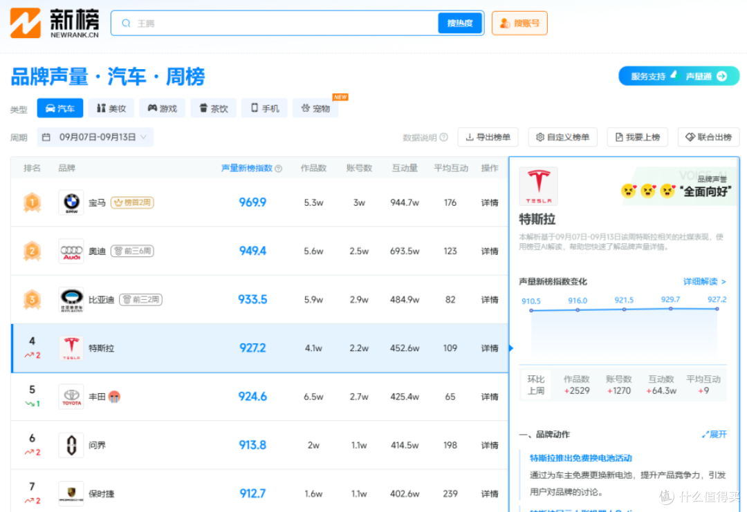Click the help icon beside 声量新榜指数
This screenshot has height=512, width=747.
click(x=279, y=169)
